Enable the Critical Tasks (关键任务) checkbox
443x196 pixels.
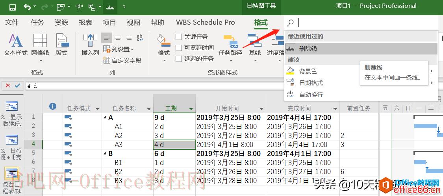178,37
